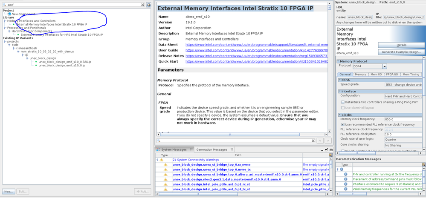Clear the documentation search field with X
This screenshot has width=426, height=198.
coord(313,141)
